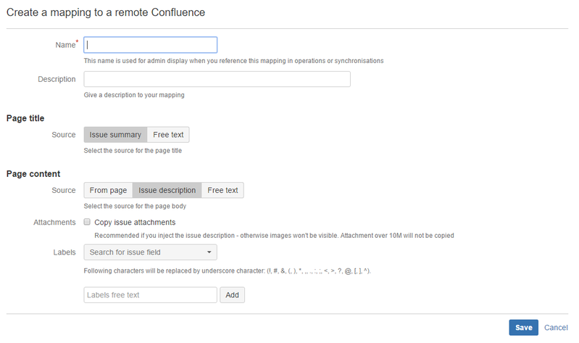Choose Free text for page content source

click(222, 190)
